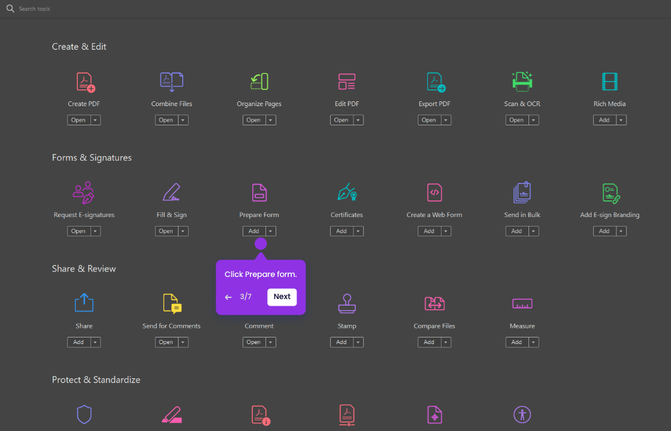Select the print production crosshair icon
This screenshot has width=671, height=431.
click(x=434, y=415)
